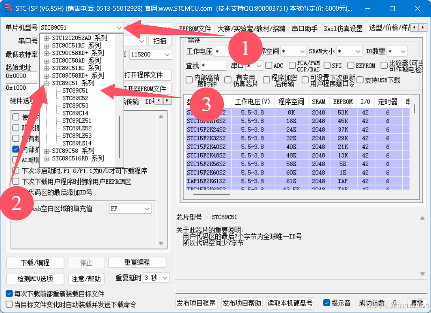Screen dimensions: 431x313
Task: Click the 打开EEPROM文件 button
Action: tap(147, 88)
